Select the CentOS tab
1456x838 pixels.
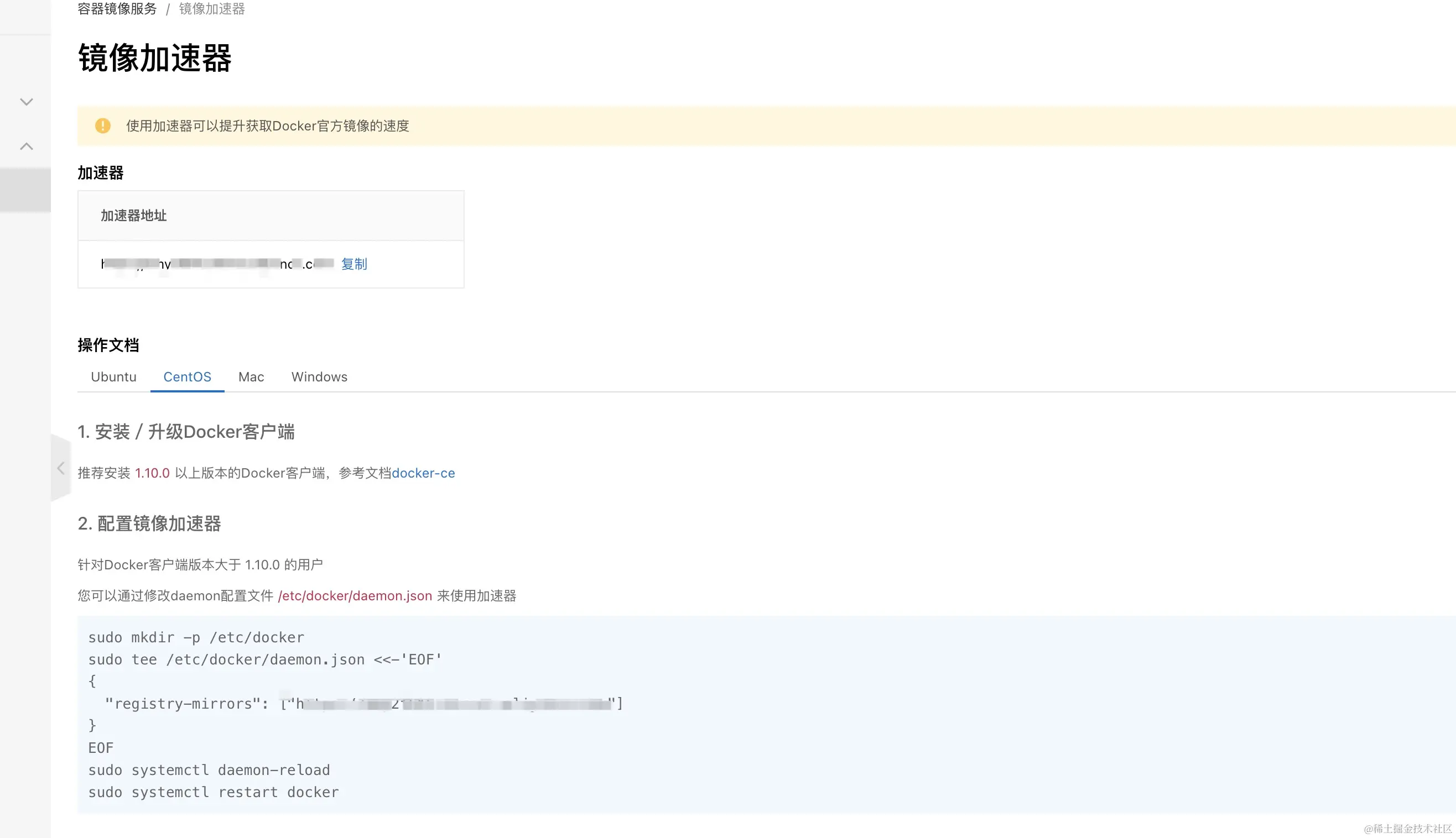point(187,377)
